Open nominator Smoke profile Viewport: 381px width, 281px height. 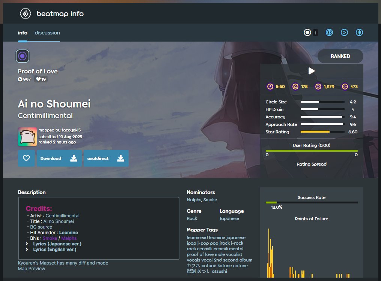click(210, 200)
